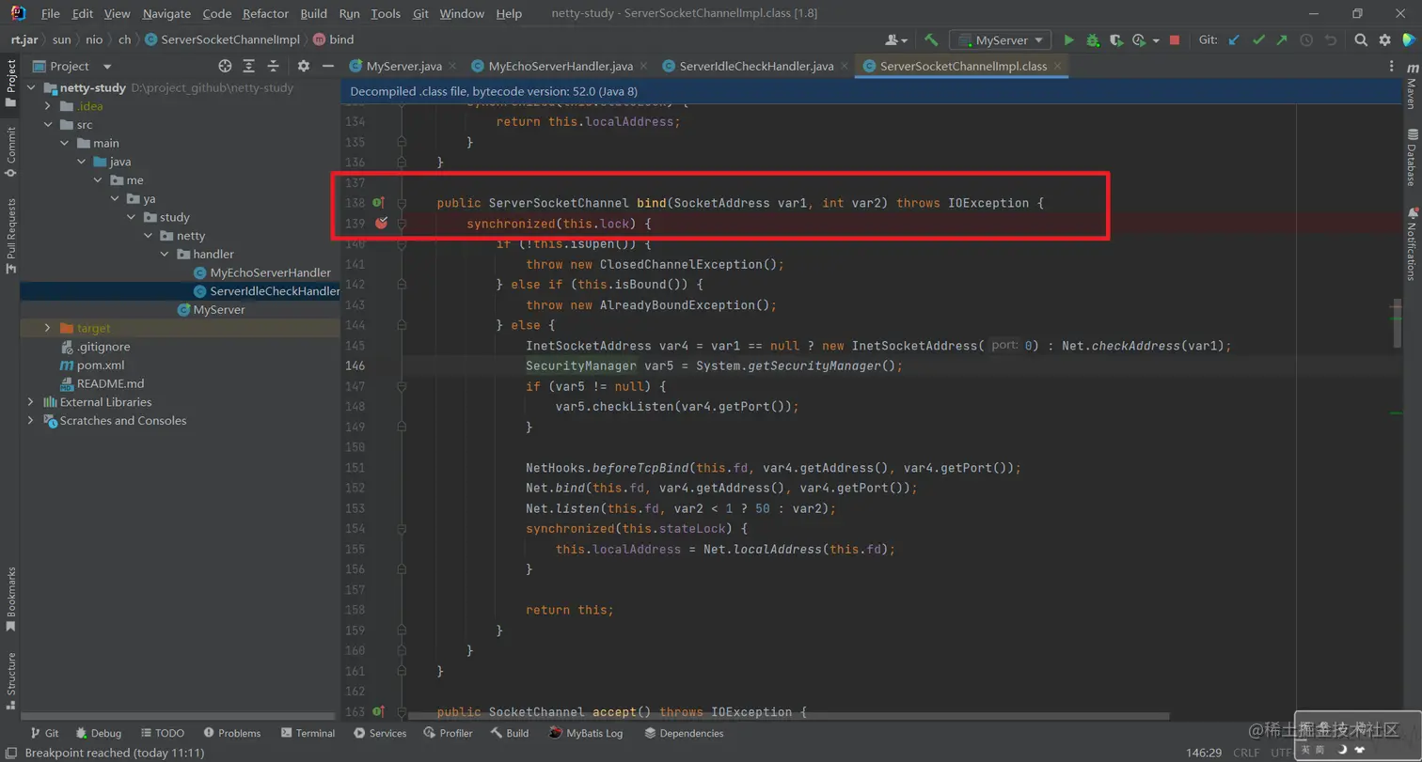Expand External Libraries node
Screen dimensions: 1422x762
click(x=31, y=402)
